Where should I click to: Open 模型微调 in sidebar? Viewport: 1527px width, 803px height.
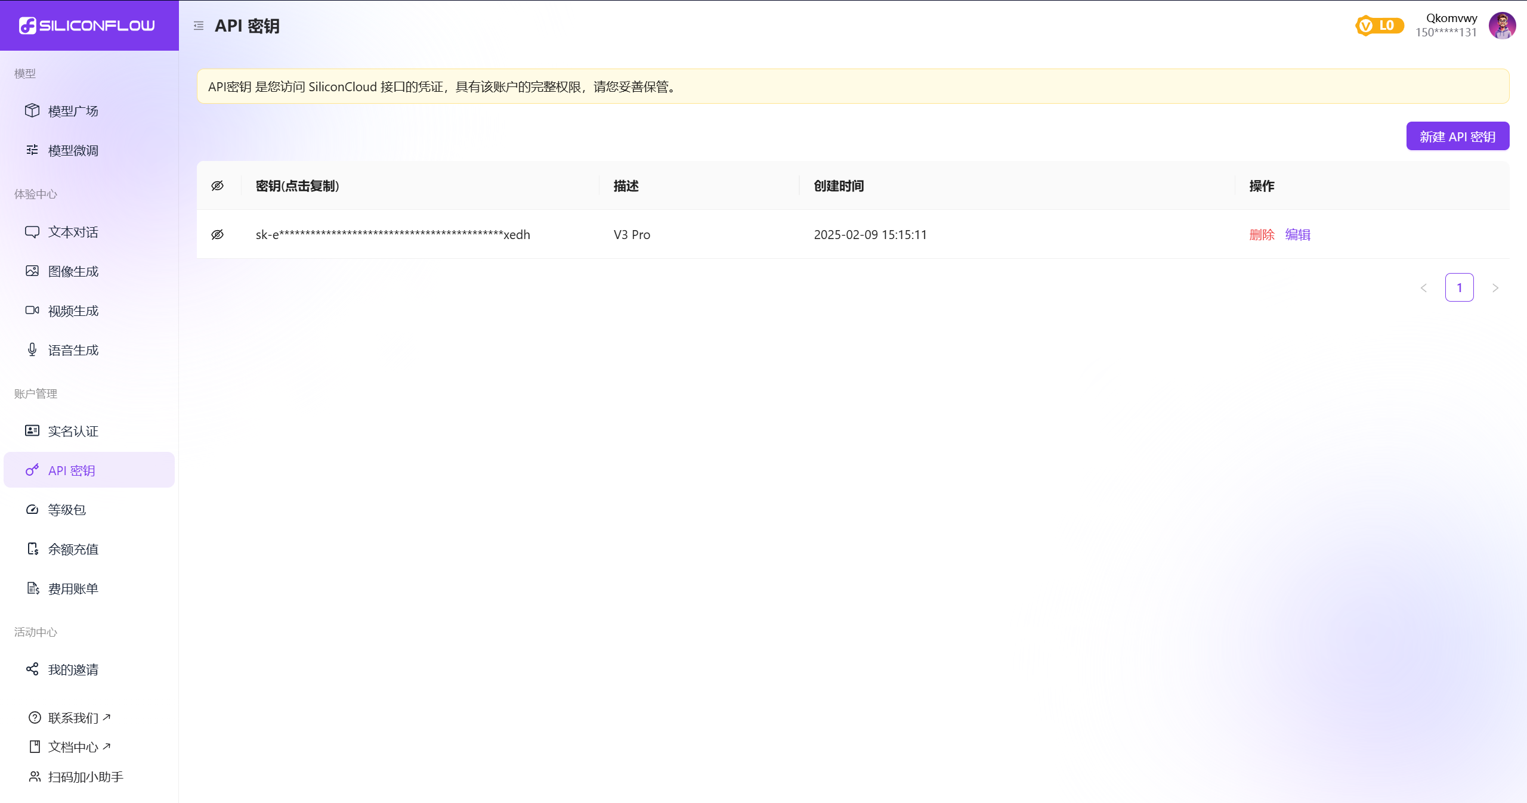pos(89,150)
